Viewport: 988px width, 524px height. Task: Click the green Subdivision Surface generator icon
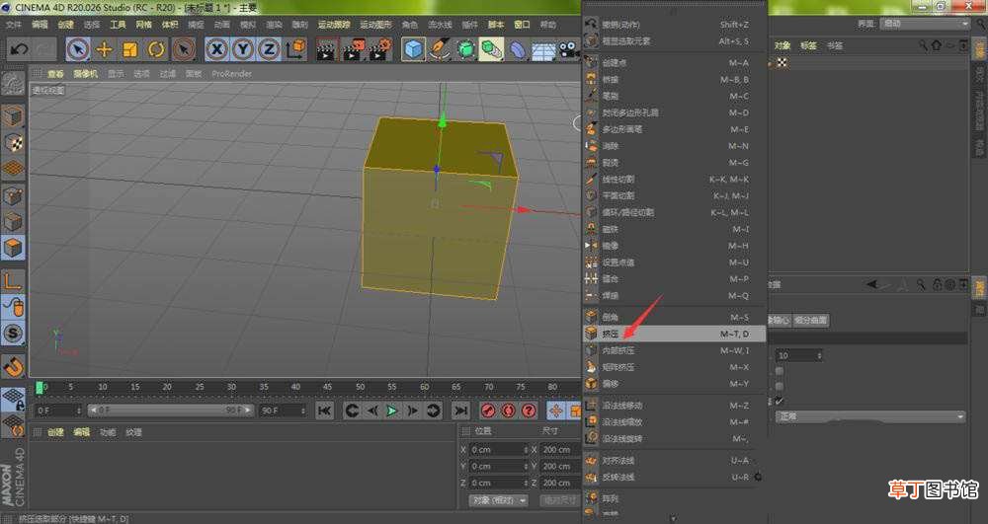coord(465,49)
